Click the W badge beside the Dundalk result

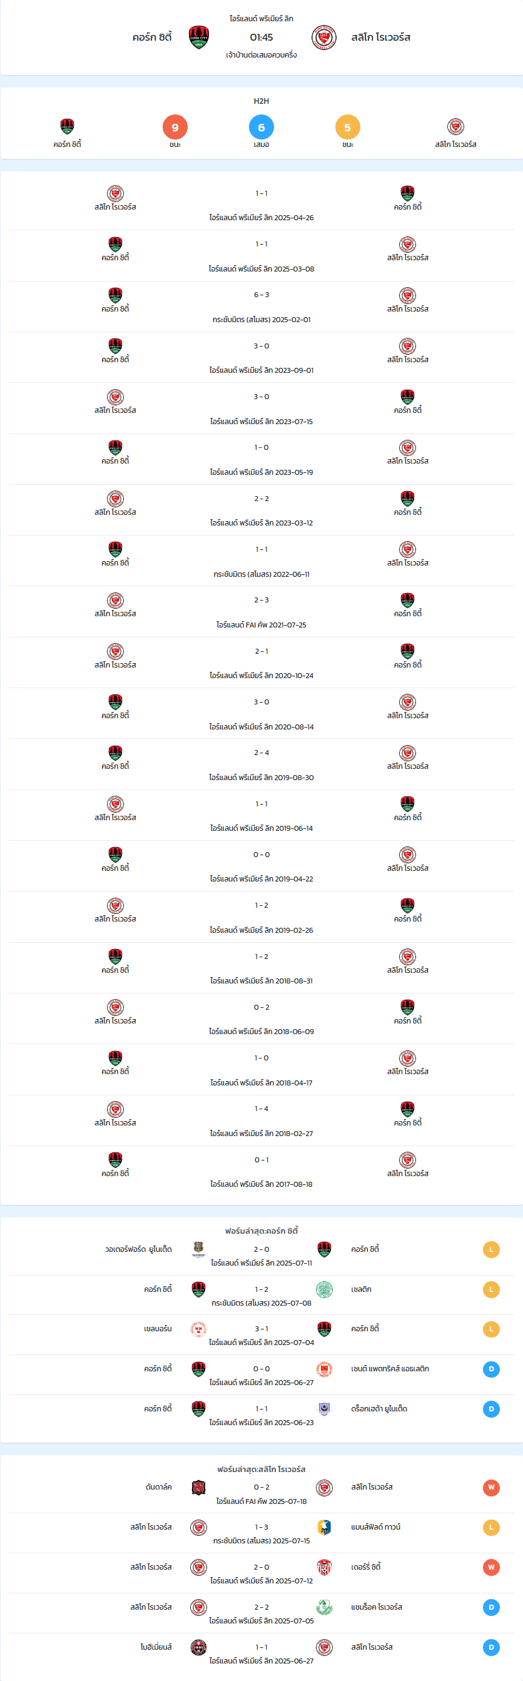[491, 1487]
